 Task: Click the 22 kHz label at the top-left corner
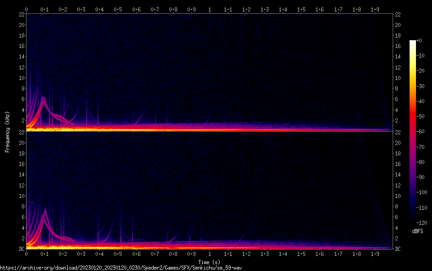(x=21, y=15)
